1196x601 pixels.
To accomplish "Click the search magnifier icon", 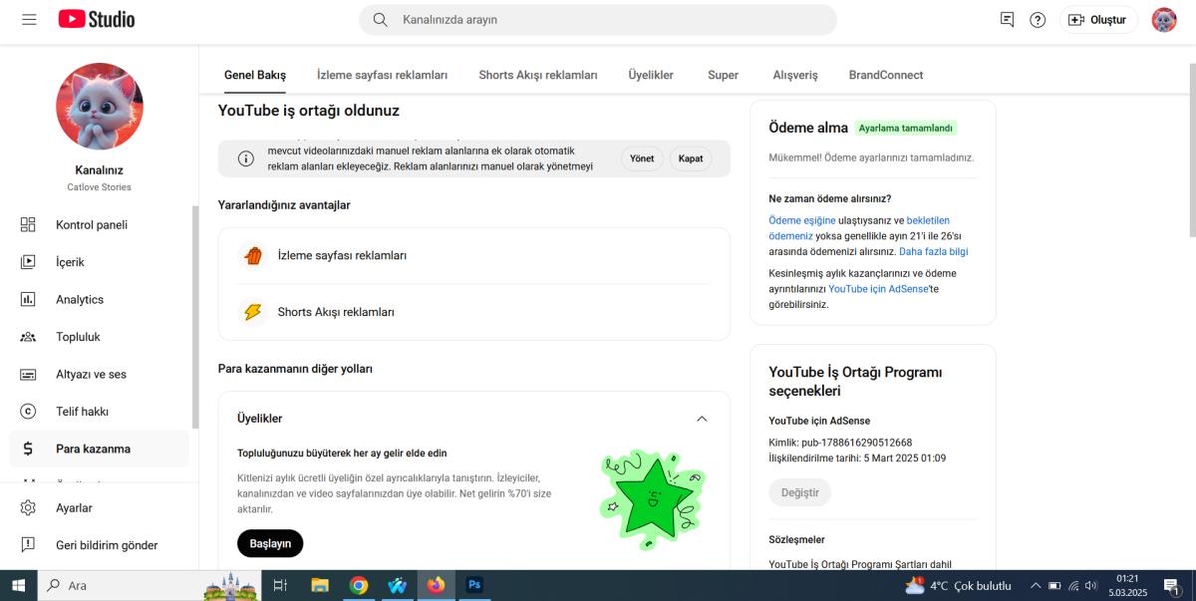I will (380, 19).
